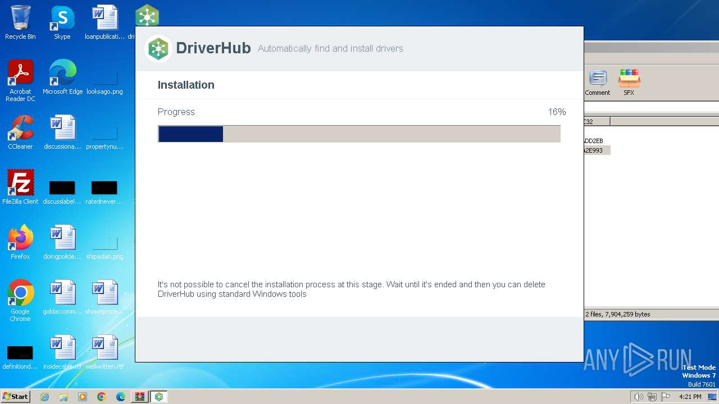Select the WinRAR row ending DD2EB
This screenshot has width=719, height=404.
click(594, 141)
